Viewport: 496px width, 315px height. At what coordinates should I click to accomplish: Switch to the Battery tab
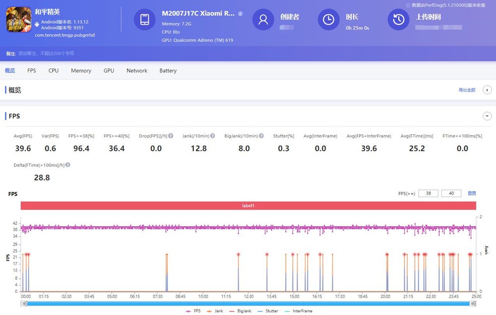coord(168,70)
